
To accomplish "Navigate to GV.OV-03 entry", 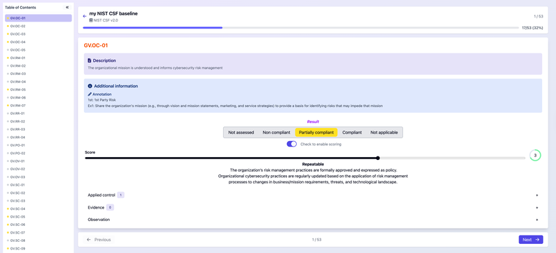I will pyautogui.click(x=18, y=177).
